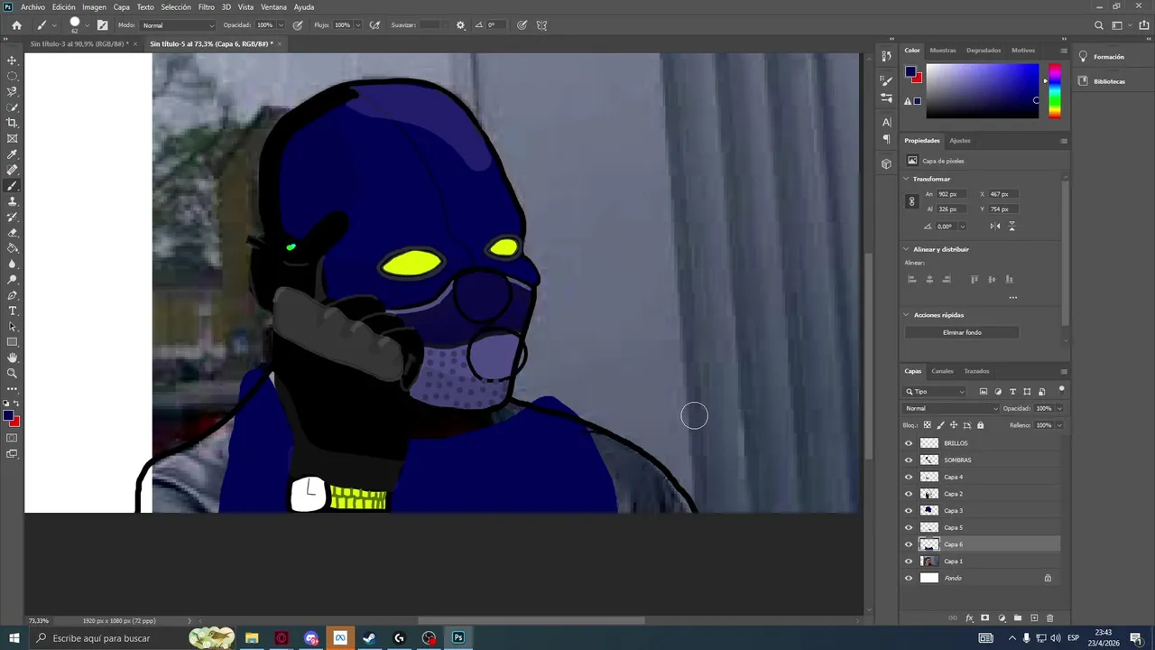Hide the Fondo layer

tap(909, 578)
